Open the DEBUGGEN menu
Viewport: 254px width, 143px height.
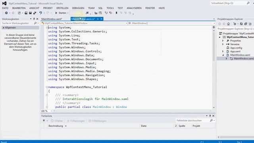(78, 8)
